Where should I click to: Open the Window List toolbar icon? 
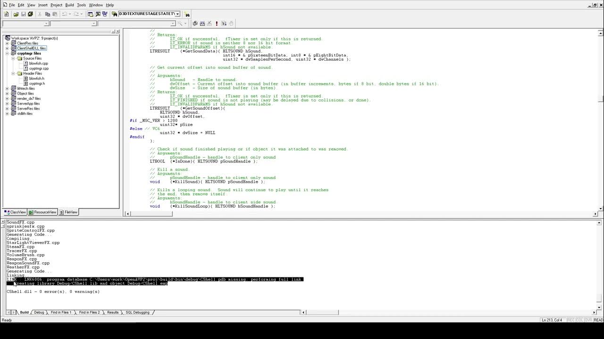click(105, 14)
